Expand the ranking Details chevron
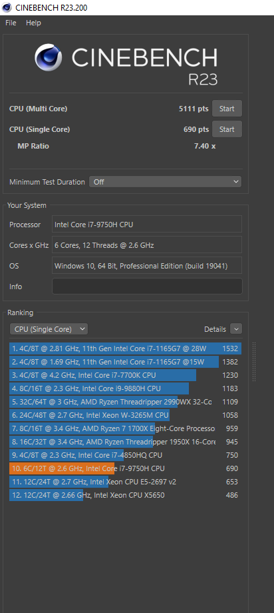The height and width of the screenshot is (613, 274). tap(236, 329)
